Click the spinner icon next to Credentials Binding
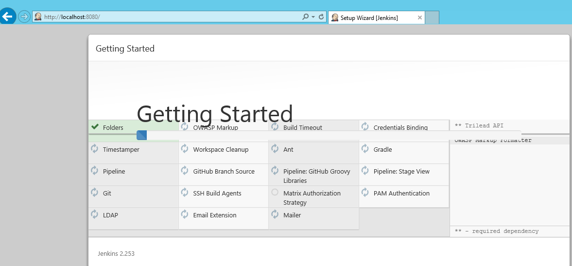Screen dimensions: 572x266 (365, 126)
